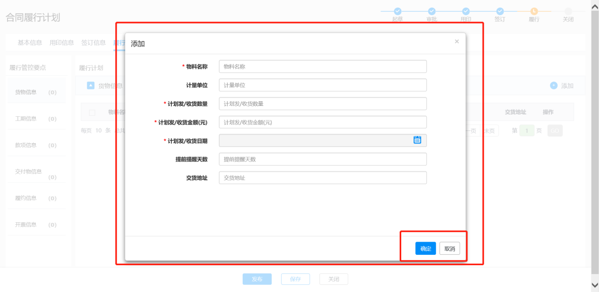Focus the 物料名称 input field
Screen dimensions: 599x292
tap(322, 67)
